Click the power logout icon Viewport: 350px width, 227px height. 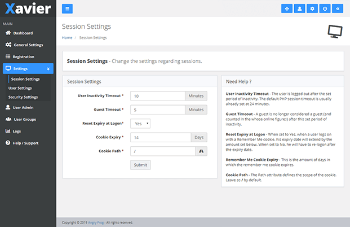click(x=325, y=8)
